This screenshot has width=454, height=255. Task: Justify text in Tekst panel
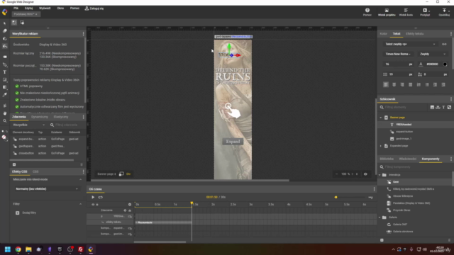(x=410, y=85)
